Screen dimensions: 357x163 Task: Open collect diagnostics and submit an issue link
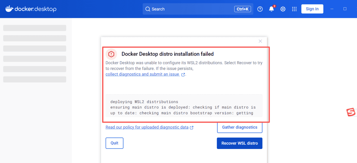142,74
